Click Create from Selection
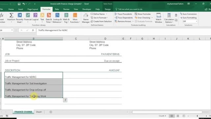Screen dimensions: 211x119 (x=101, y=21)
